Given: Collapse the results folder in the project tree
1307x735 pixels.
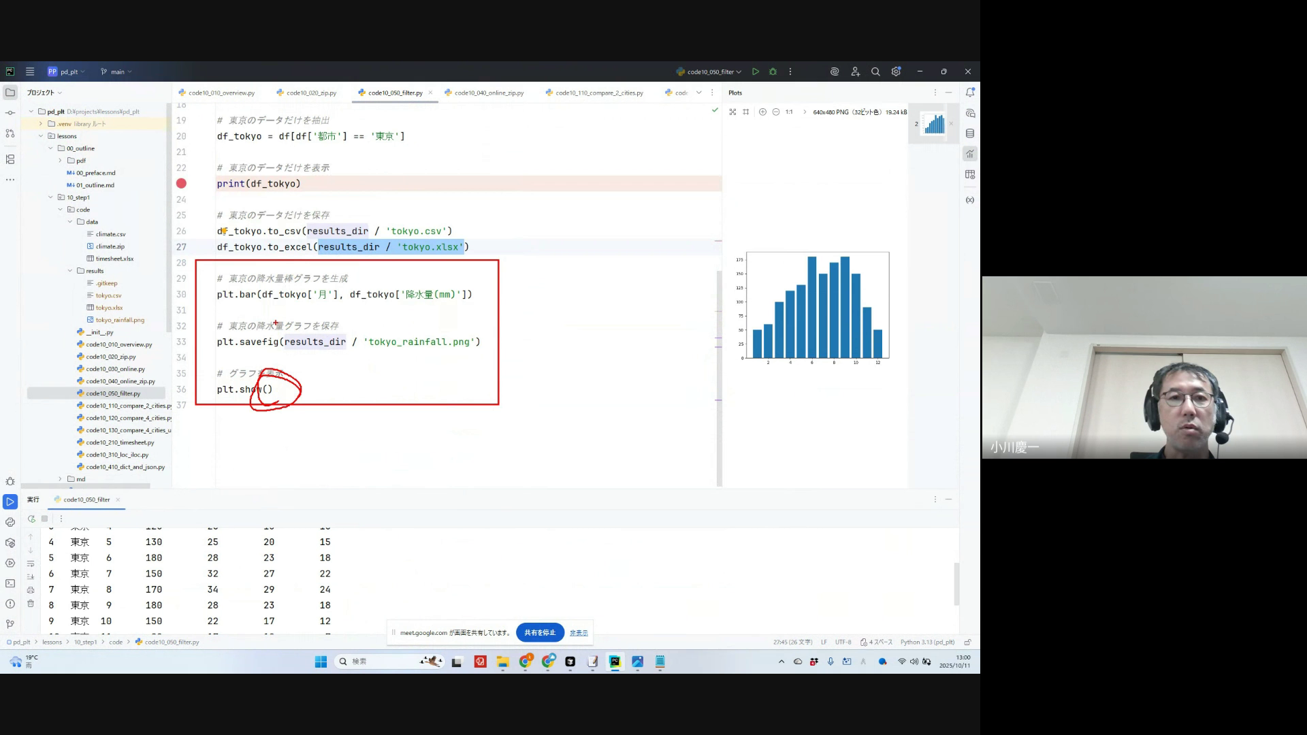Looking at the screenshot, I should 70,271.
